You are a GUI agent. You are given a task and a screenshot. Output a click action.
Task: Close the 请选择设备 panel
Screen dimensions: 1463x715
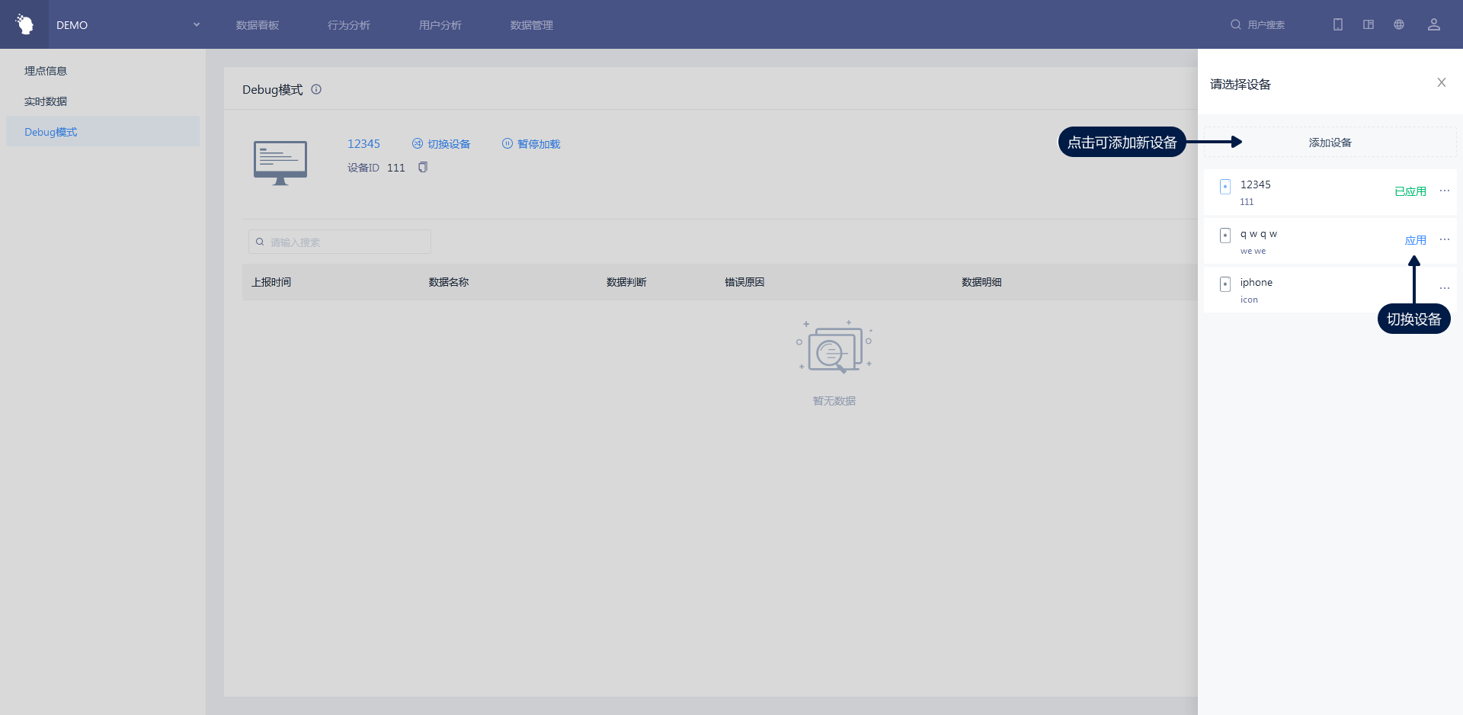tap(1441, 82)
